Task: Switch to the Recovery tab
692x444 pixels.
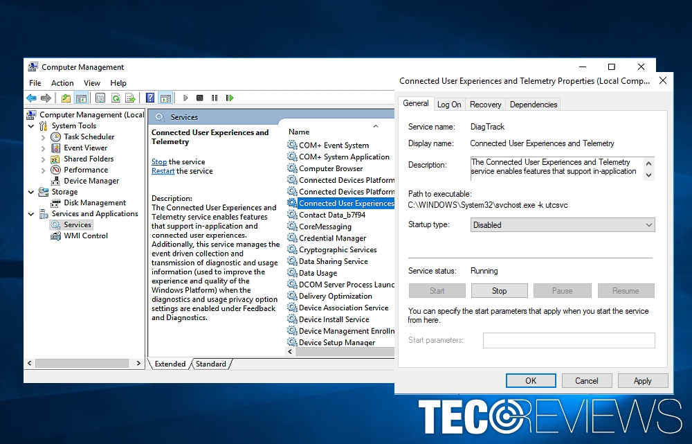Action: pyautogui.click(x=486, y=105)
